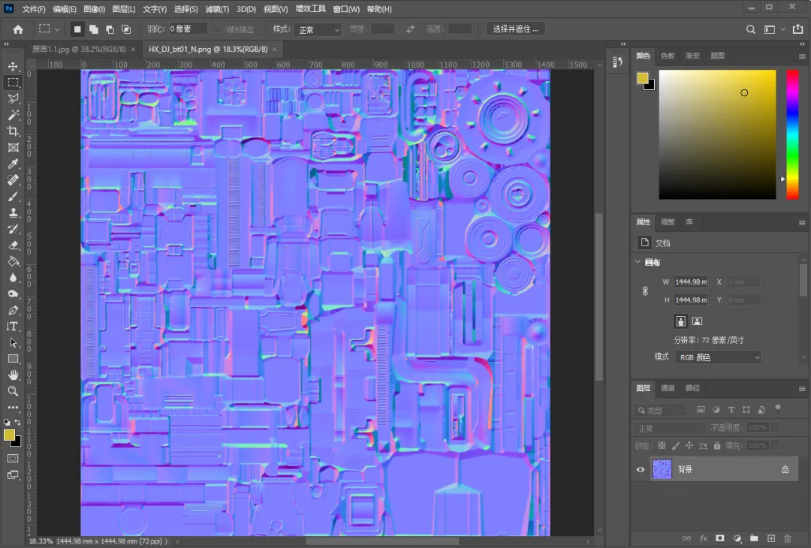The width and height of the screenshot is (811, 548).
Task: Click the Zoom tool in toolbar
Action: [x=13, y=391]
